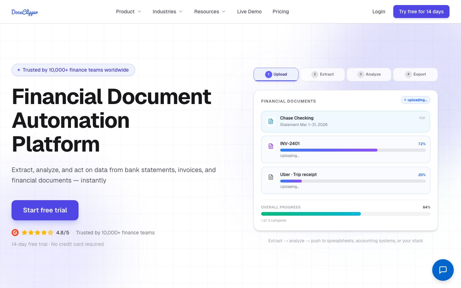This screenshot has height=288, width=461.
Task: Open the Pricing page
Action: coord(281,12)
